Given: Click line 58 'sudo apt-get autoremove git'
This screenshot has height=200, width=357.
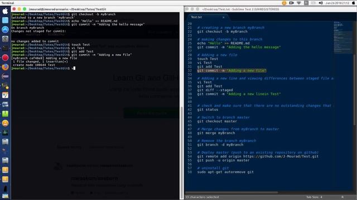Looking at the screenshot, I should 225,172.
